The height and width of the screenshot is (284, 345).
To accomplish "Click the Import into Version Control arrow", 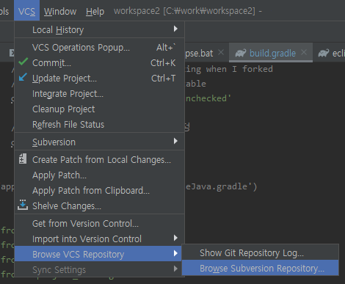I will coord(175,238).
